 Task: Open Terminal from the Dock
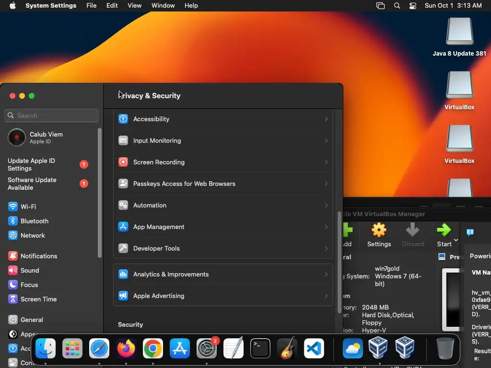(260, 348)
